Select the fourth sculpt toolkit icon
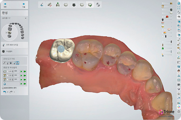This screenshot has width=181, height=120. coord(14,63)
